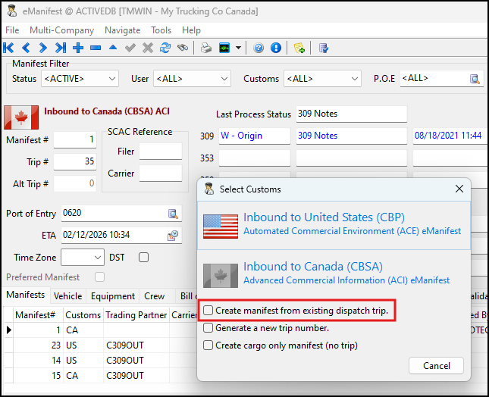Image resolution: width=489 pixels, height=397 pixels.
Task: Open the Help menu
Action: [x=191, y=30]
